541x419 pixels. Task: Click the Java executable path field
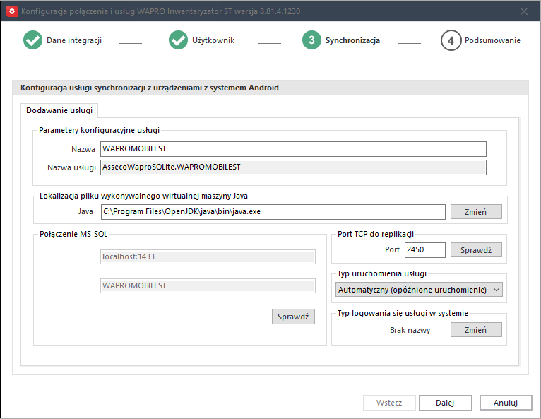click(x=273, y=212)
